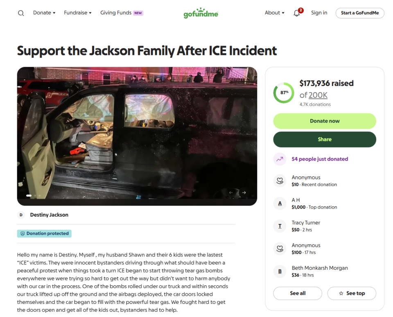Viewport: 393px width, 317px height.
Task: Open the search magnifier icon
Action: [21, 13]
